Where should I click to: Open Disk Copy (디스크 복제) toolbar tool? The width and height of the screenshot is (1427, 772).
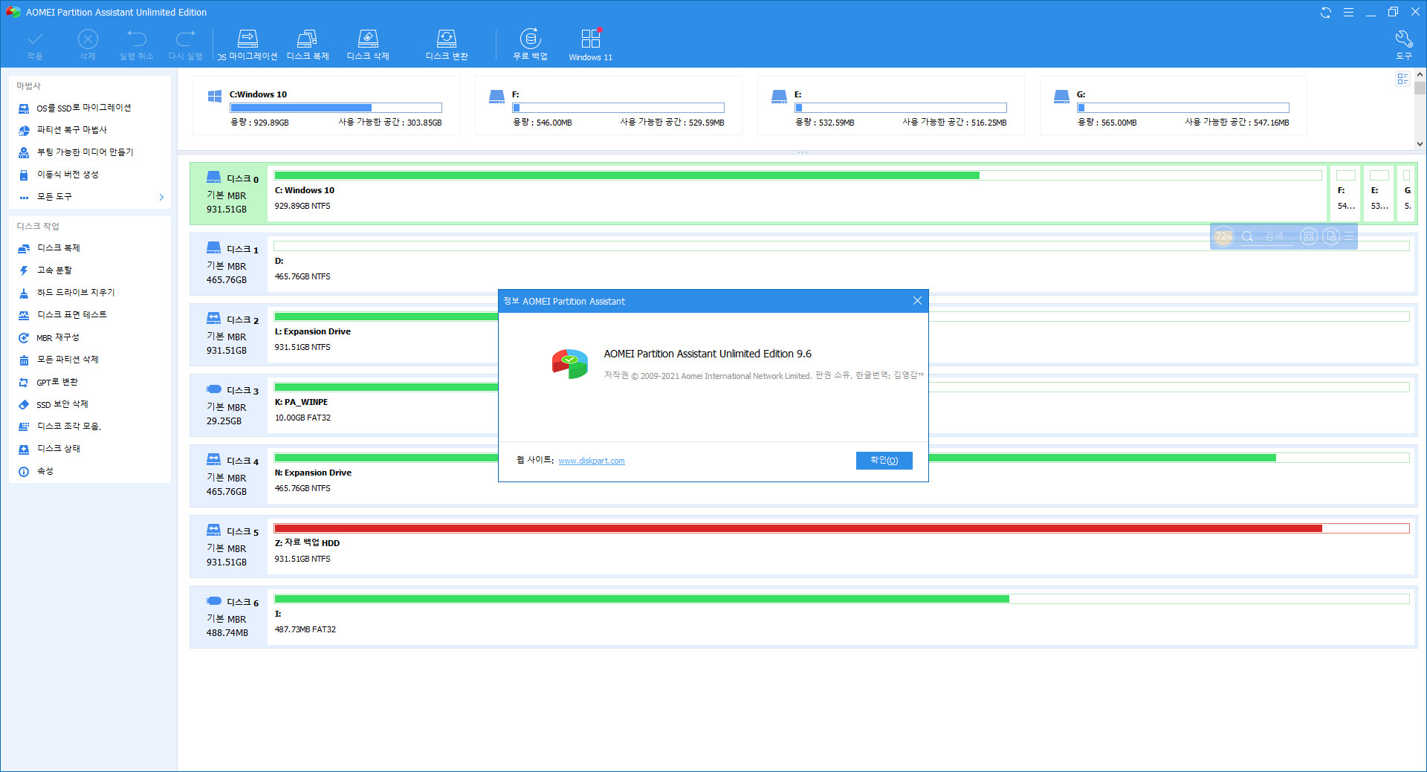point(308,45)
